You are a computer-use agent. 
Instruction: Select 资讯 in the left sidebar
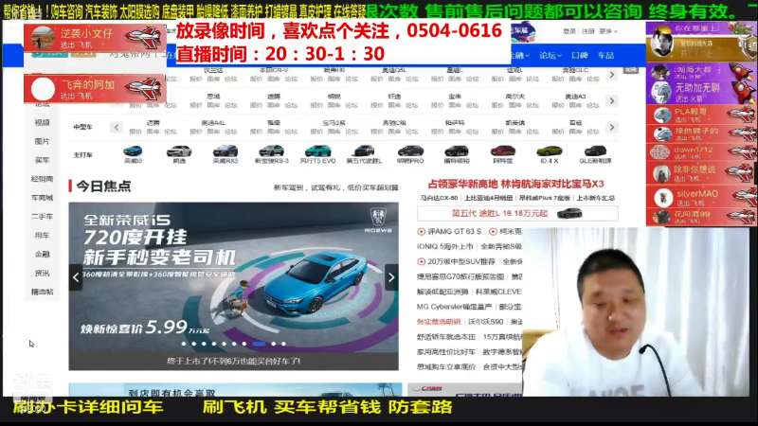coord(42,274)
